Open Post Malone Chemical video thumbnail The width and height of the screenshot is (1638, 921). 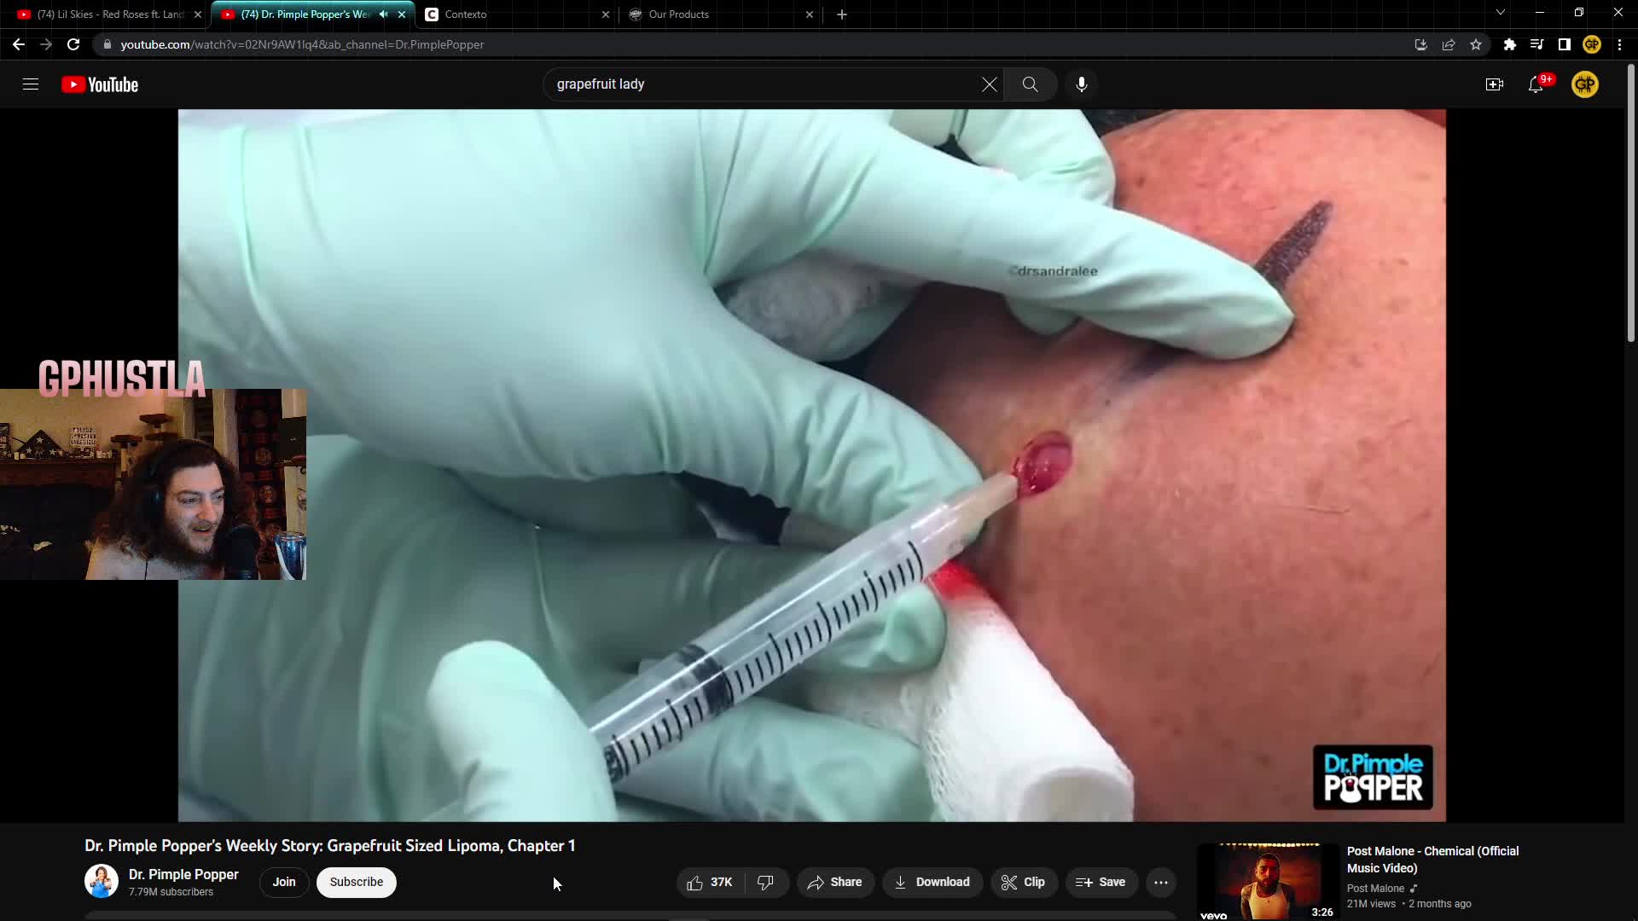[1268, 882]
